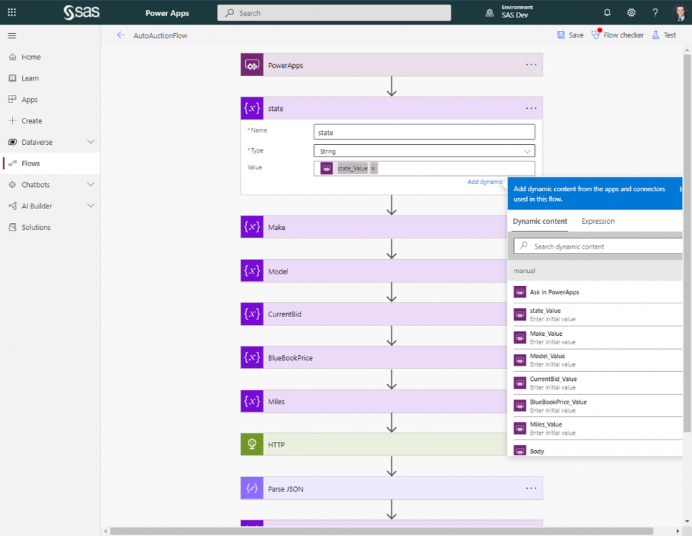Click the environment icon next to SAS Dev

(490, 12)
